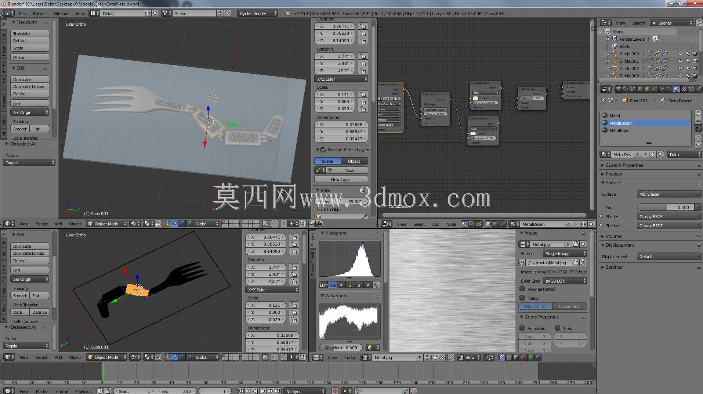Open the Surface Mix Shader dropdown

click(669, 194)
